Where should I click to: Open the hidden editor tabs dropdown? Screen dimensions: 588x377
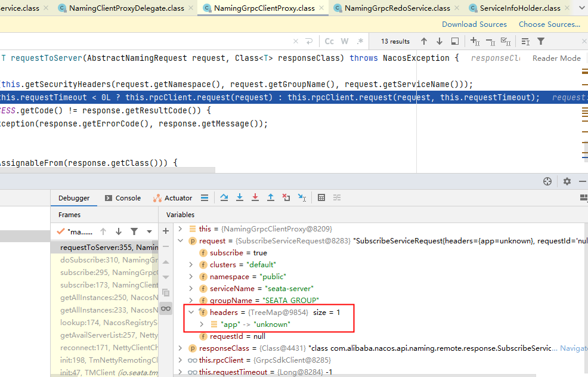[582, 8]
